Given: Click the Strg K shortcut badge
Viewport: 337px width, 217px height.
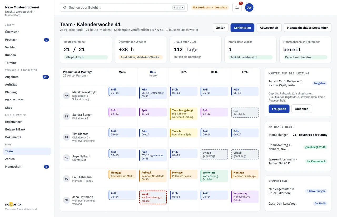Looking at the screenshot, I should point(179,8).
